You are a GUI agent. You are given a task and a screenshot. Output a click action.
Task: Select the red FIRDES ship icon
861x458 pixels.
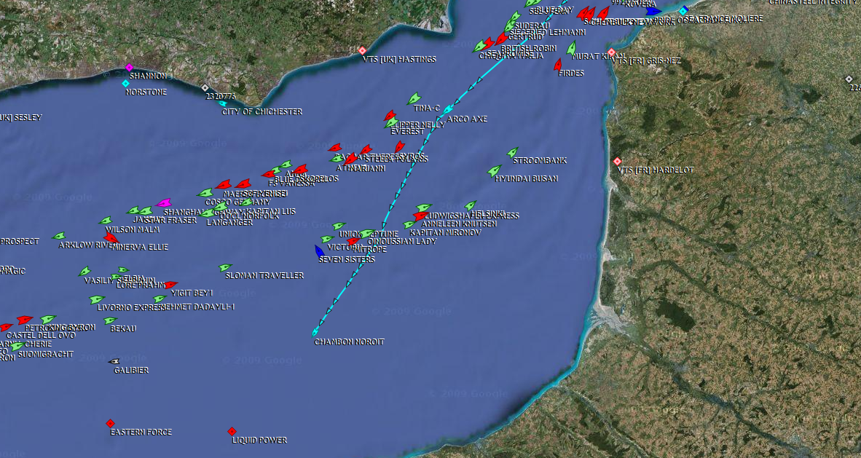click(558, 65)
